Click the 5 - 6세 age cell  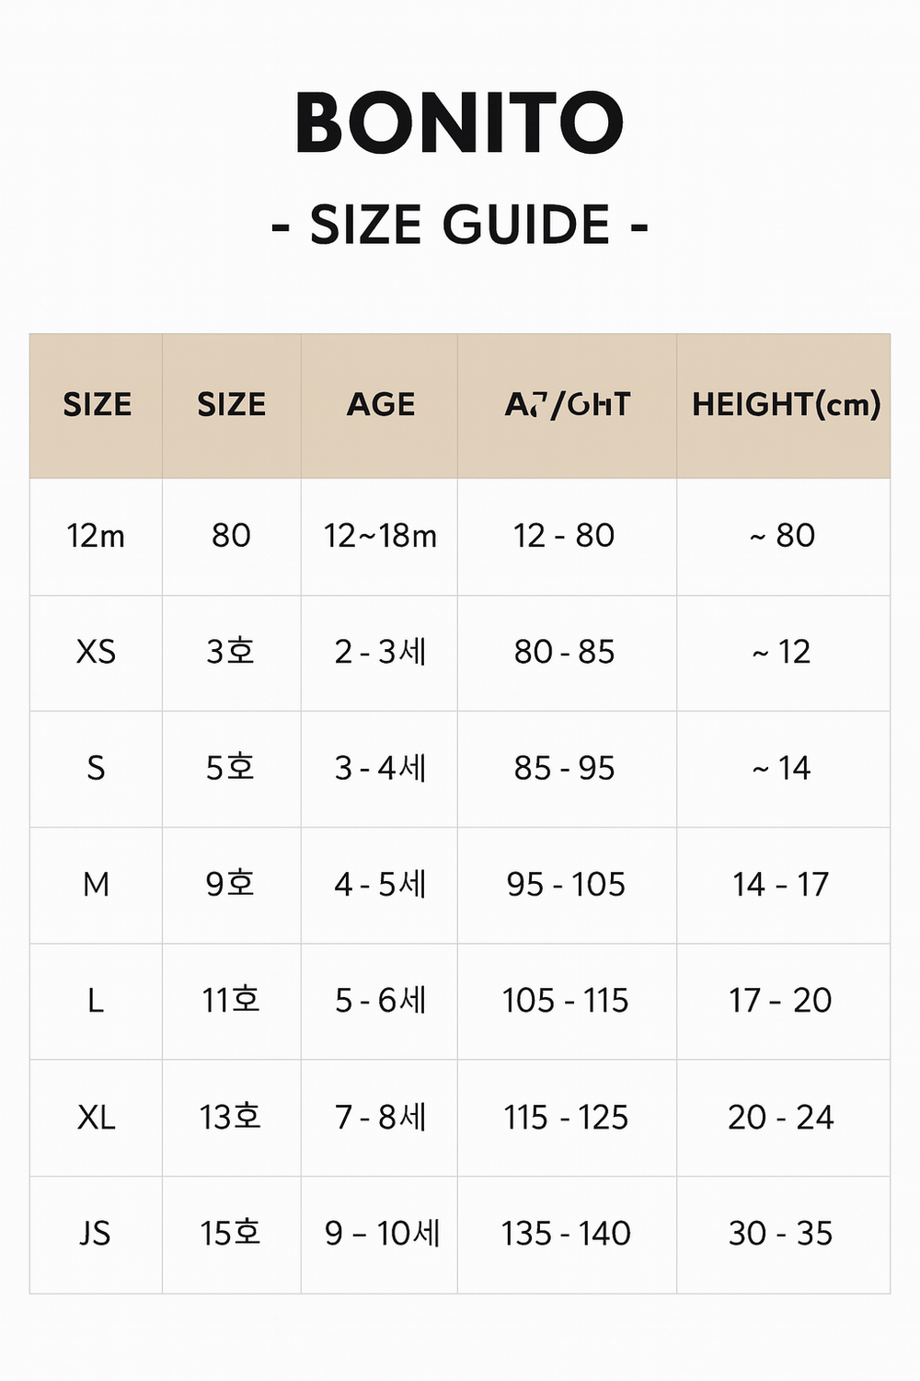380,1001
